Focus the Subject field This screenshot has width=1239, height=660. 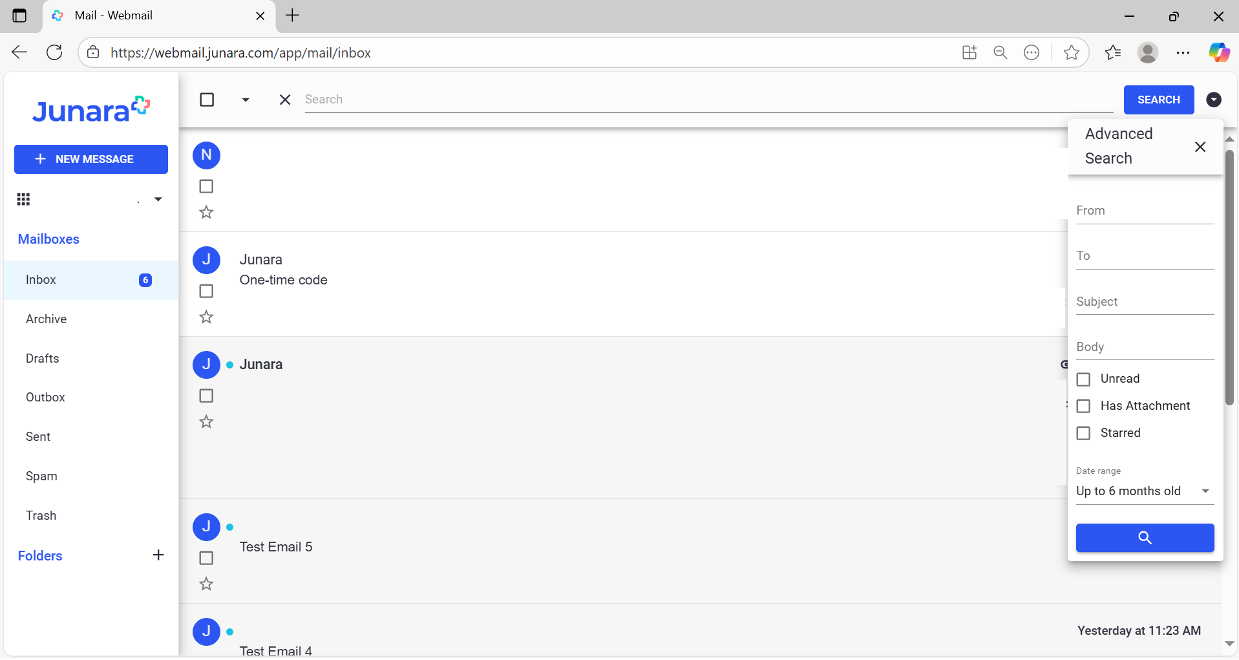tap(1145, 302)
